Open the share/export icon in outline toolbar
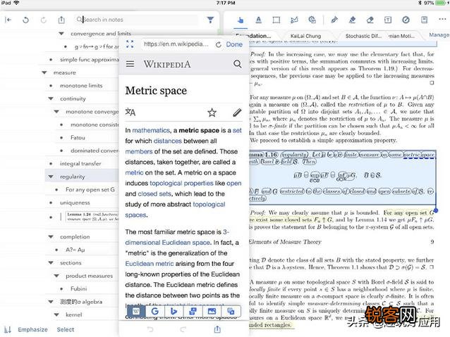This screenshot has height=337, width=450. pos(61,20)
